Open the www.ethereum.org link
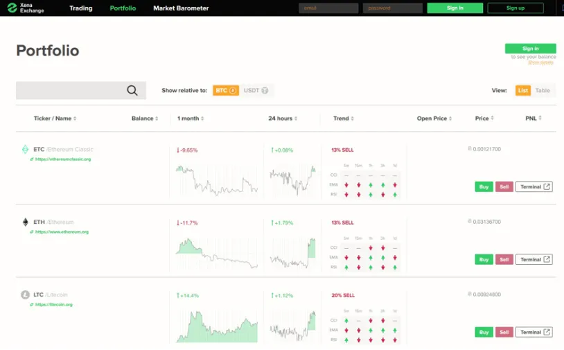The width and height of the screenshot is (564, 350). [62, 231]
